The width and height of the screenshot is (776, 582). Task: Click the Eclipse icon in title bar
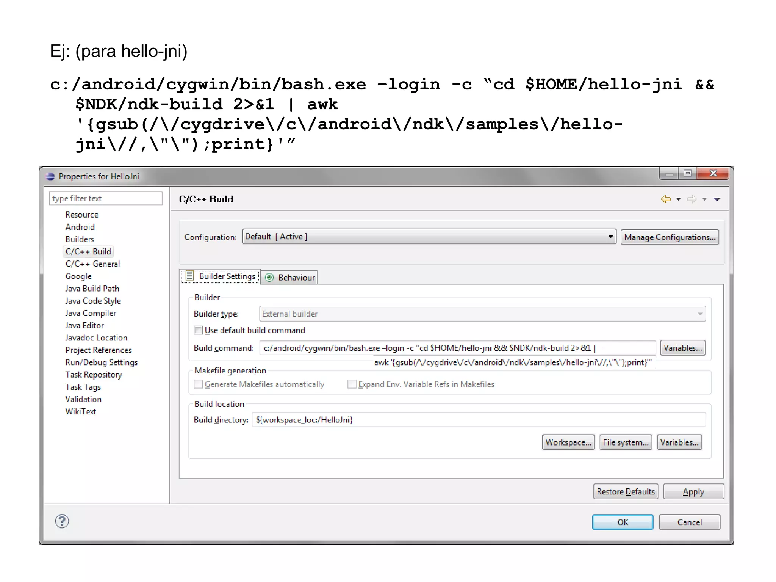[x=50, y=176]
